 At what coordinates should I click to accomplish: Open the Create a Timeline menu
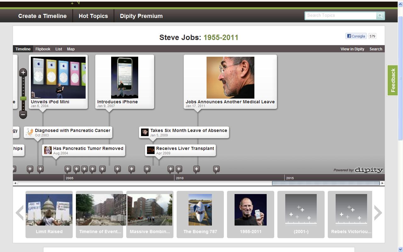click(x=43, y=16)
